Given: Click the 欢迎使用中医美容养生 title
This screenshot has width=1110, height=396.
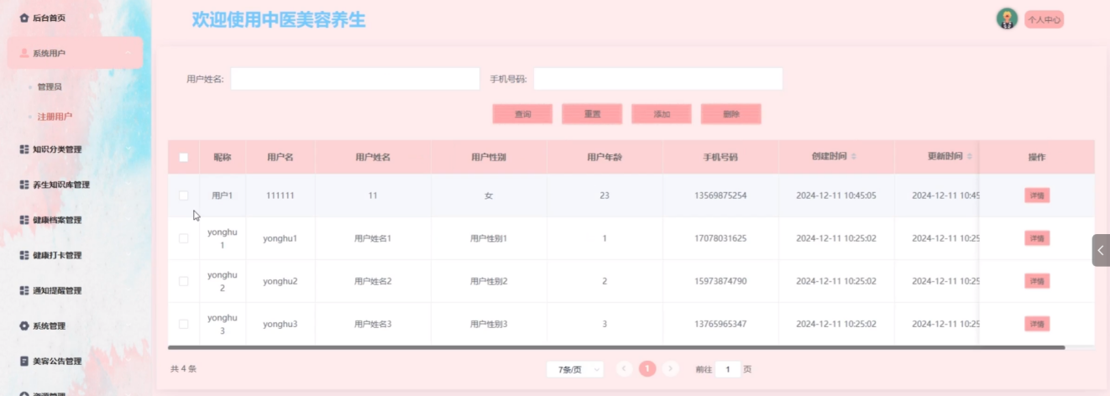Looking at the screenshot, I should 279,19.
